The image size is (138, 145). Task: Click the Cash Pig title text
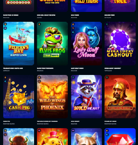7,121
